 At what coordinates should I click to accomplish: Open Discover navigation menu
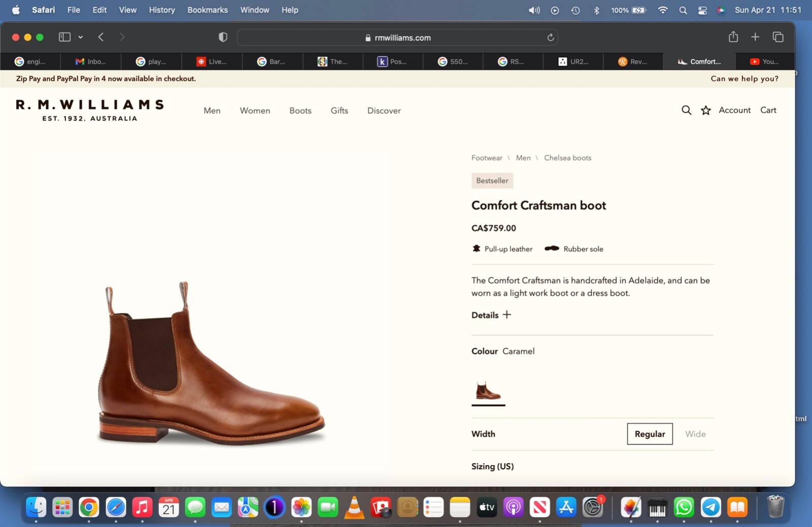click(x=384, y=111)
